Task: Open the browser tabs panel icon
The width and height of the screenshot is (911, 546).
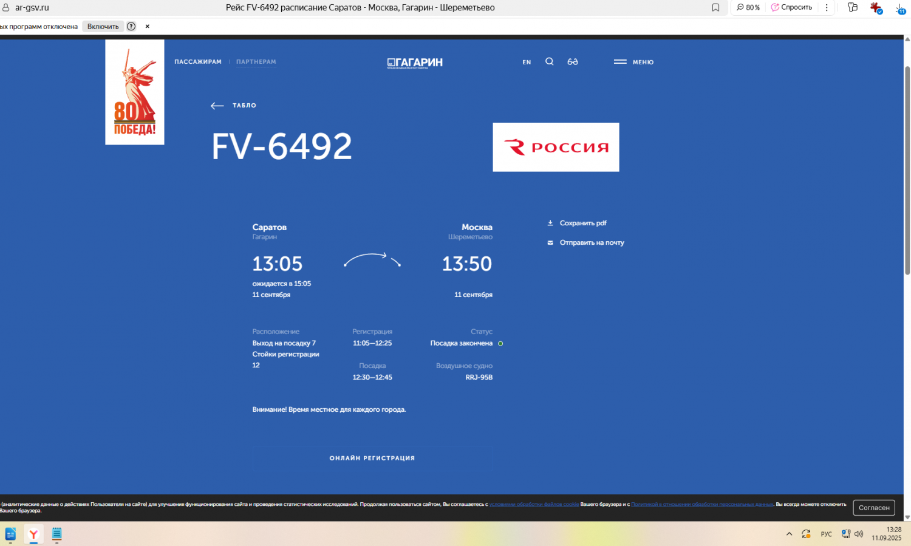Action: [x=853, y=8]
